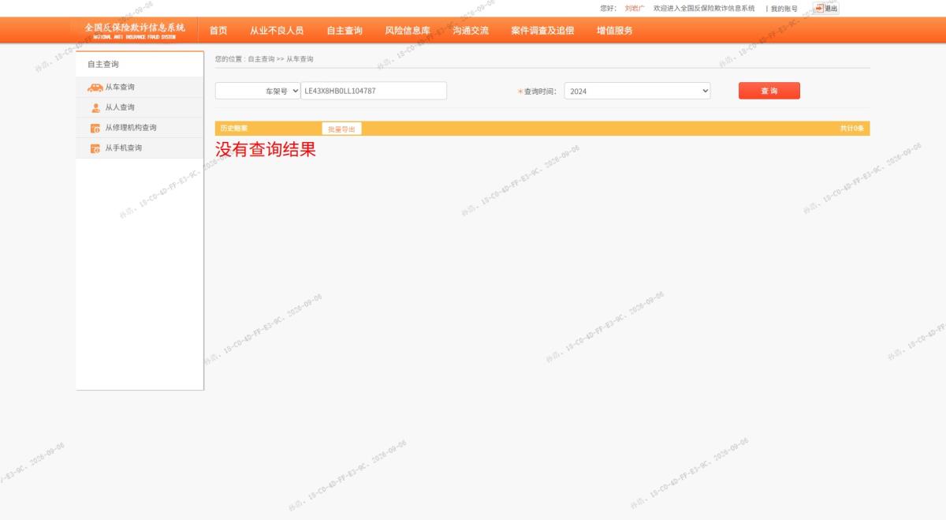Viewport: 946px width, 520px height.
Task: Click the red 查询 button
Action: coord(769,91)
